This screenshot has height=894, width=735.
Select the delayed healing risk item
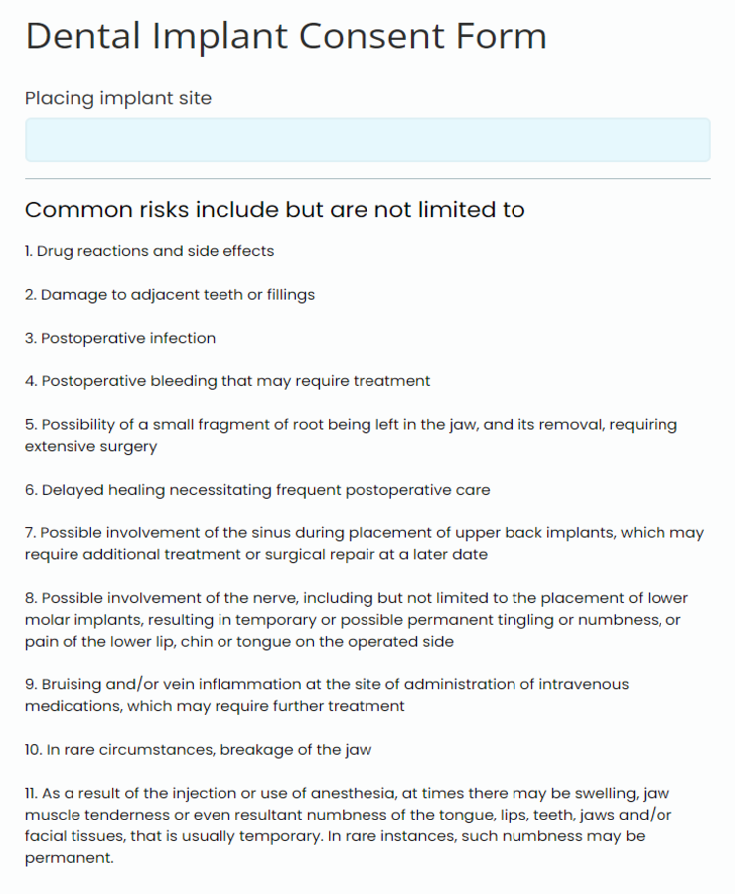pyautogui.click(x=256, y=490)
